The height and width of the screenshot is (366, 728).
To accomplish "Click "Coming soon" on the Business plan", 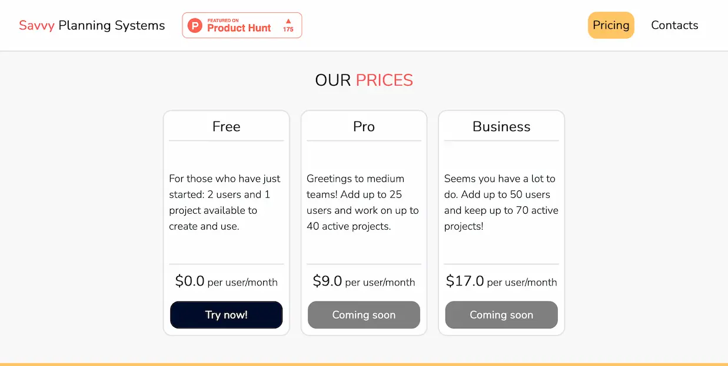I will [501, 315].
